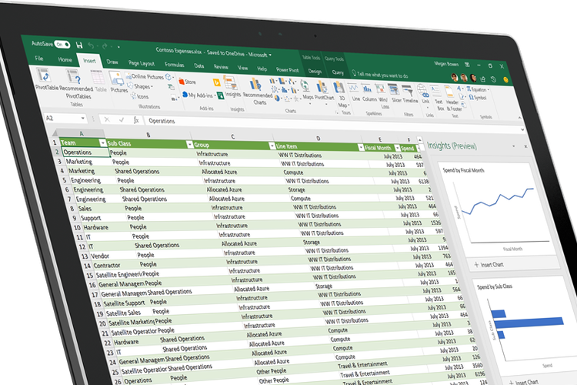Insert a Win/Loss sparkline
The height and width of the screenshot is (385, 577).
(383, 96)
